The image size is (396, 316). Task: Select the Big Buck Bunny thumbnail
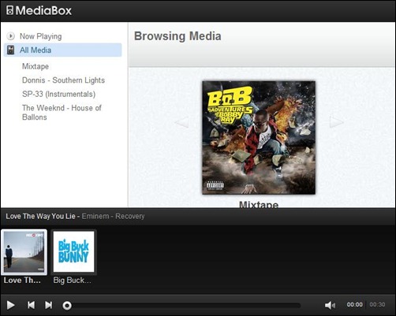point(73,251)
